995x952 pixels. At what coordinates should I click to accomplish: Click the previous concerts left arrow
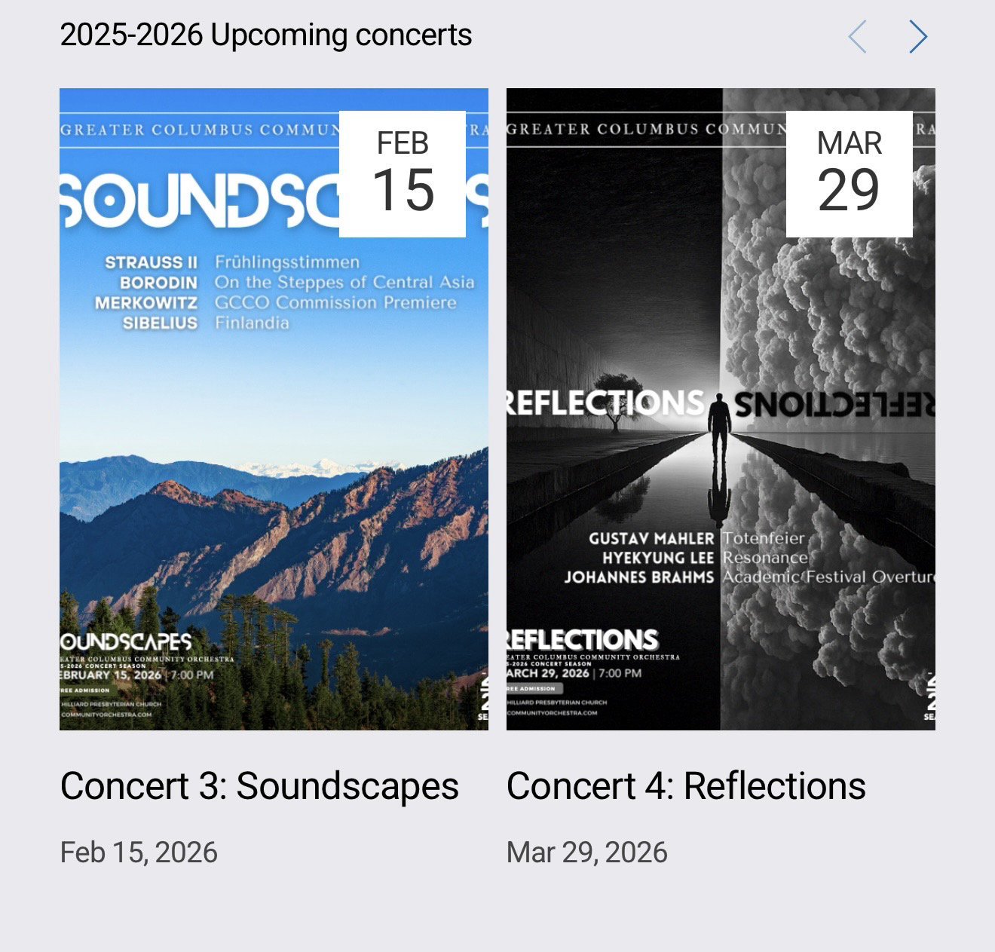(x=858, y=36)
